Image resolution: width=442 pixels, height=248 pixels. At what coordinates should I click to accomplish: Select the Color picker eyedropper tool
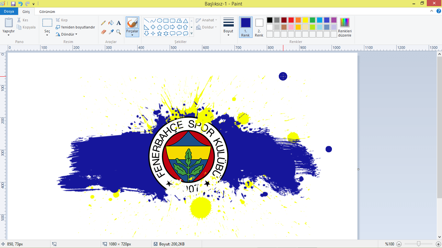pyautogui.click(x=111, y=32)
